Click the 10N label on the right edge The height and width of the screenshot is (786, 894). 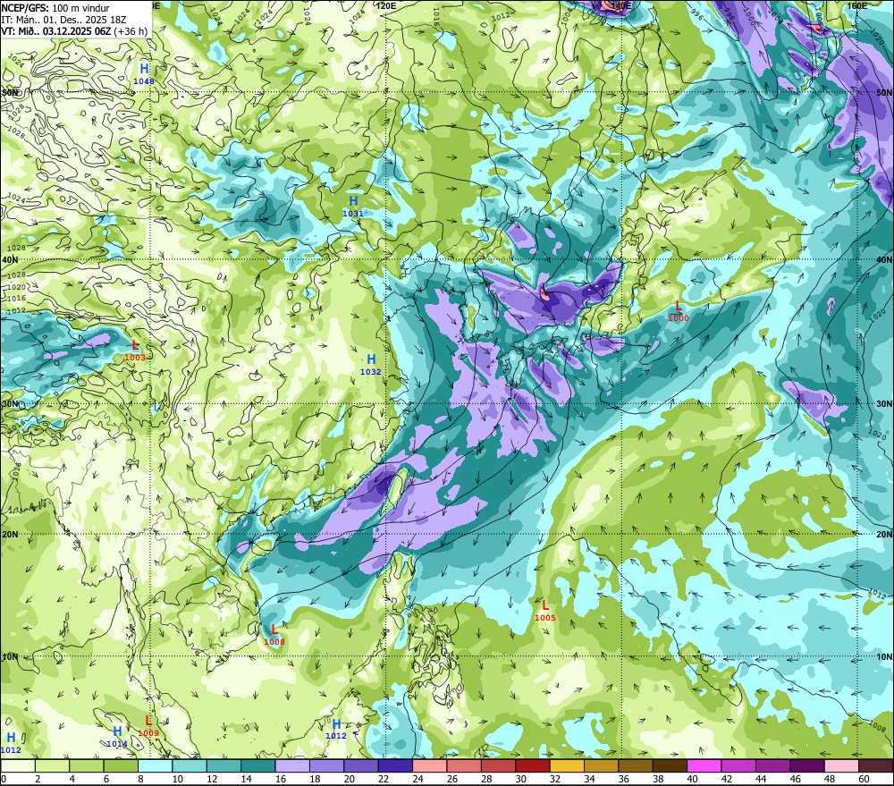(884, 657)
